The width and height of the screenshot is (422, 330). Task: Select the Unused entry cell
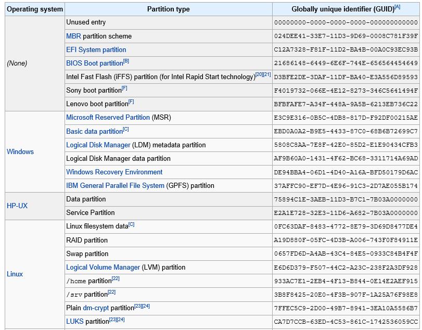(x=169, y=22)
